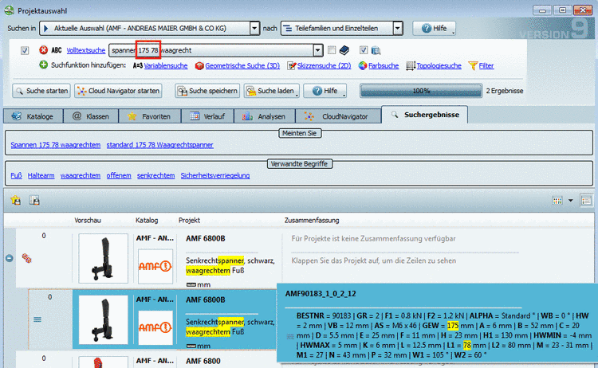Click the Katalog column header
The image size is (598, 368).
click(147, 220)
